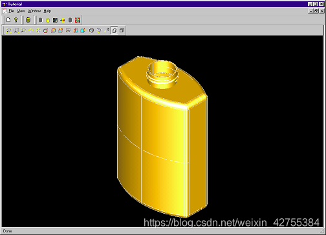This screenshot has width=326, height=235.
Task: Open the About question-mark icon
Action: (16, 20)
